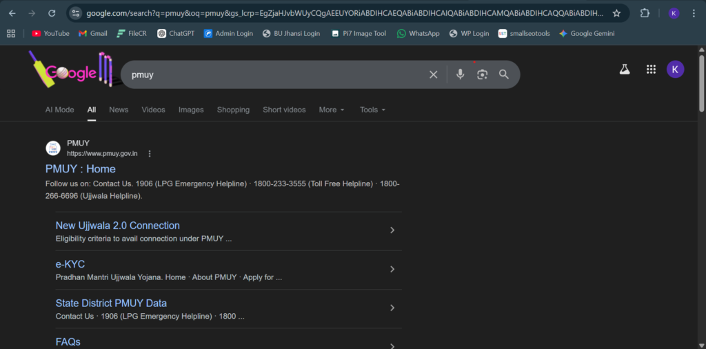Open the Chrome extensions puzzle icon
Image resolution: width=706 pixels, height=349 pixels.
click(645, 13)
